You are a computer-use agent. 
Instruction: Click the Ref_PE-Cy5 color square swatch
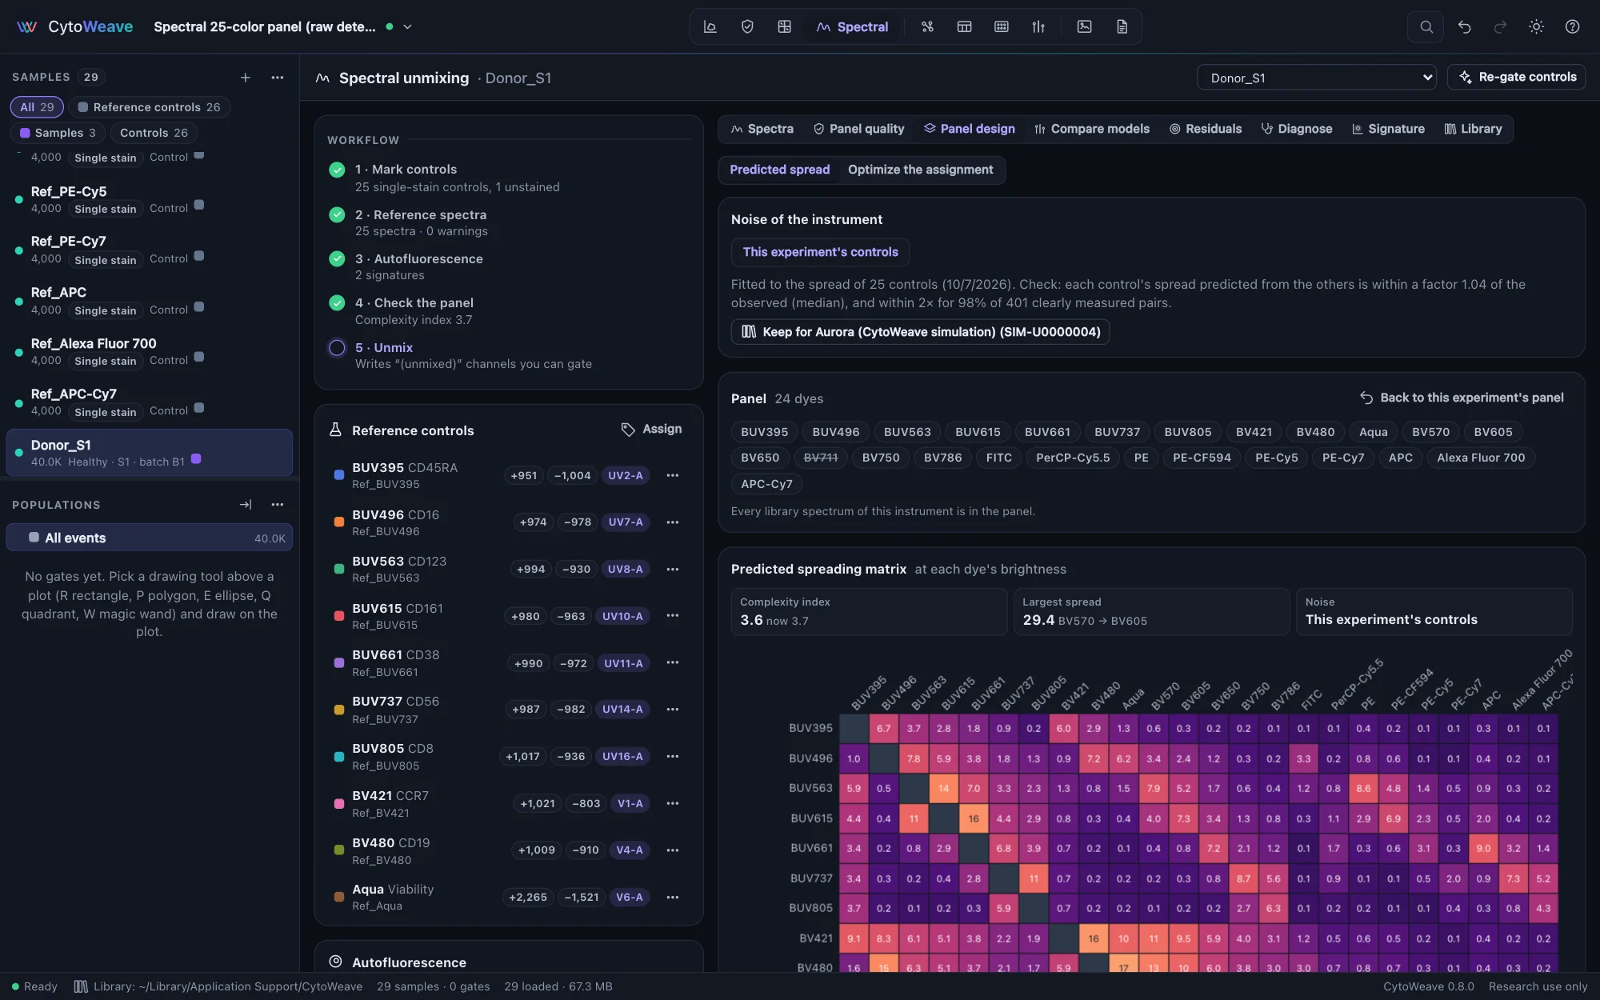coord(199,204)
